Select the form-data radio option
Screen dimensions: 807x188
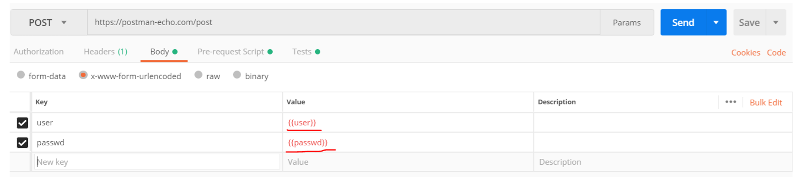click(x=21, y=75)
